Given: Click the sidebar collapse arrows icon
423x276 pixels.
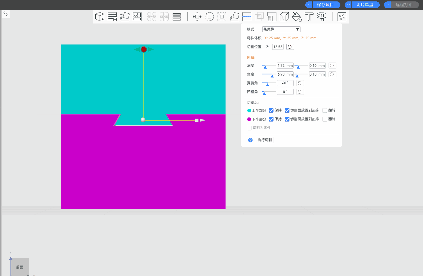Looking at the screenshot, I should click(x=5, y=14).
